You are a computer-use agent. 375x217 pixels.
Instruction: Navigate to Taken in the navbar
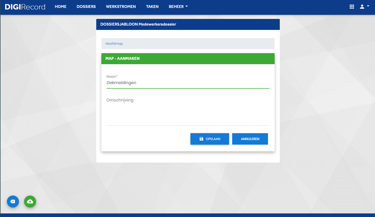152,7
